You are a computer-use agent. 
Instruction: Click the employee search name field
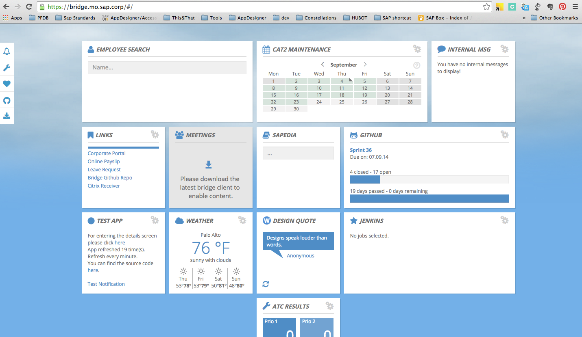coord(167,67)
